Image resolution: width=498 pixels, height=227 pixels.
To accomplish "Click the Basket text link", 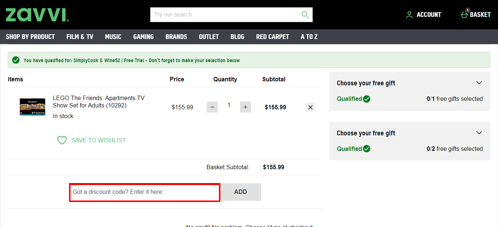I will coord(480,15).
